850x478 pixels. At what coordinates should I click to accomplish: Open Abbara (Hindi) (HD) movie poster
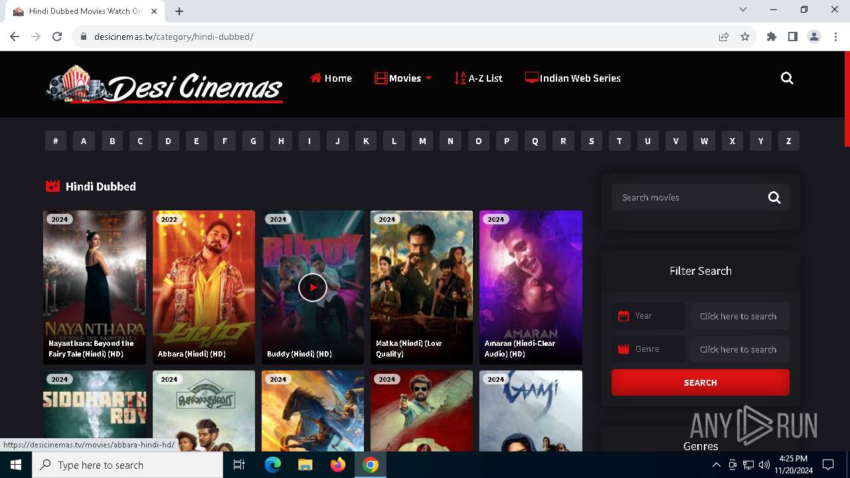click(204, 287)
